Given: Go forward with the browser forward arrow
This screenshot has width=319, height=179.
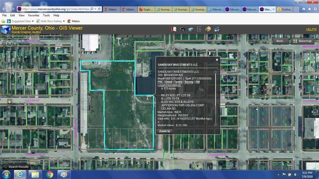Looking at the screenshot, I should pyautogui.click(x=12, y=9).
